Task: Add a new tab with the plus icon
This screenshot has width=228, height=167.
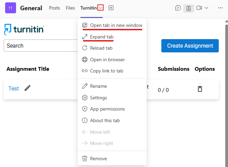Action: point(111,8)
